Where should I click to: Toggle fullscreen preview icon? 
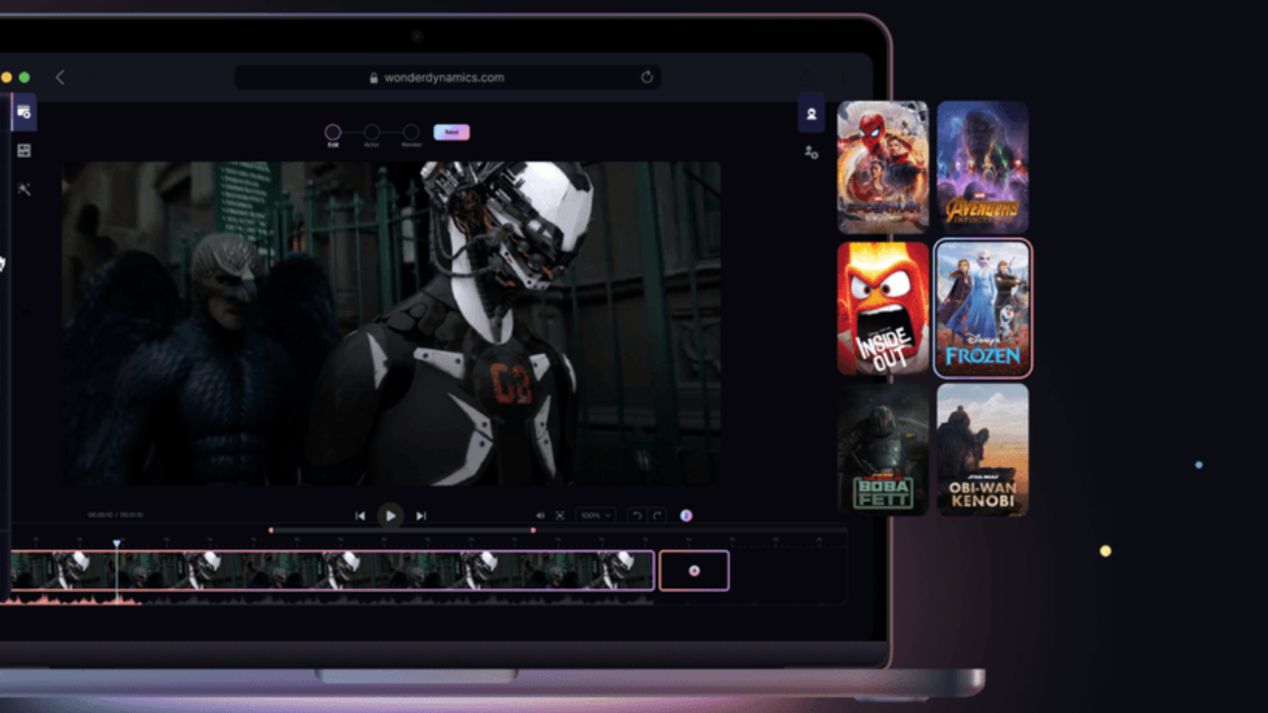(x=560, y=516)
